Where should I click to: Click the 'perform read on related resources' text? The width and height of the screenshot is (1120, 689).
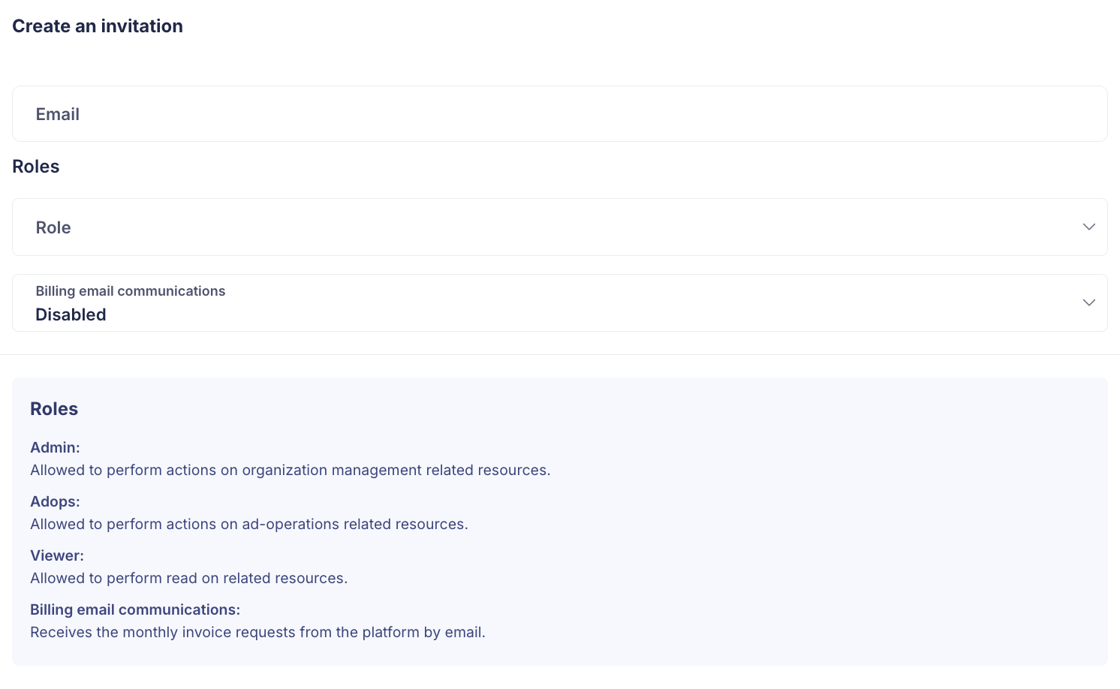click(x=188, y=578)
